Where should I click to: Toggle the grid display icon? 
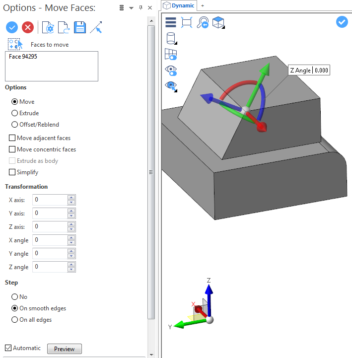pyautogui.click(x=171, y=54)
